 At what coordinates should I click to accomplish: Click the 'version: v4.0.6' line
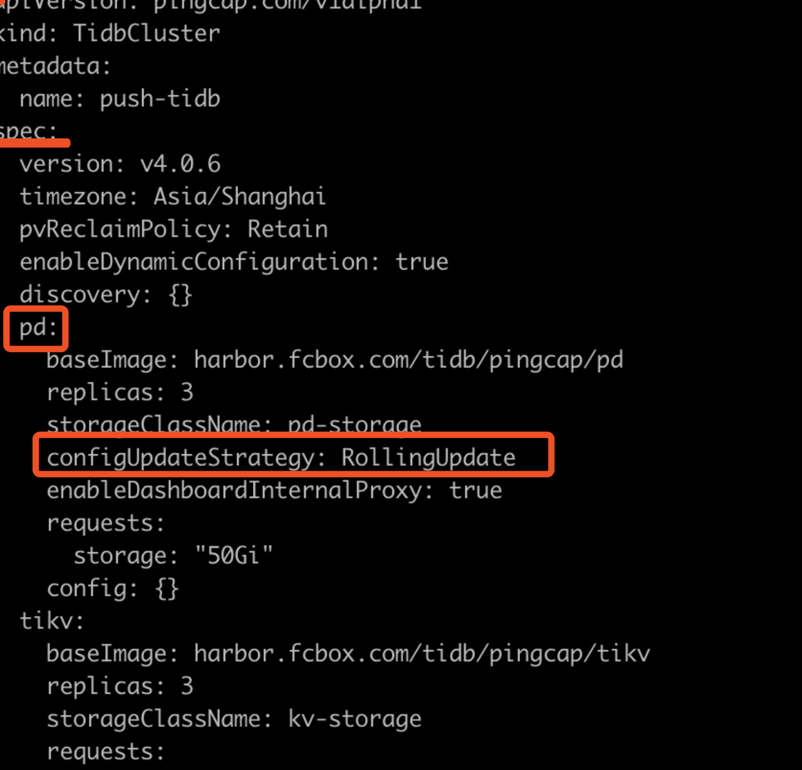120,164
